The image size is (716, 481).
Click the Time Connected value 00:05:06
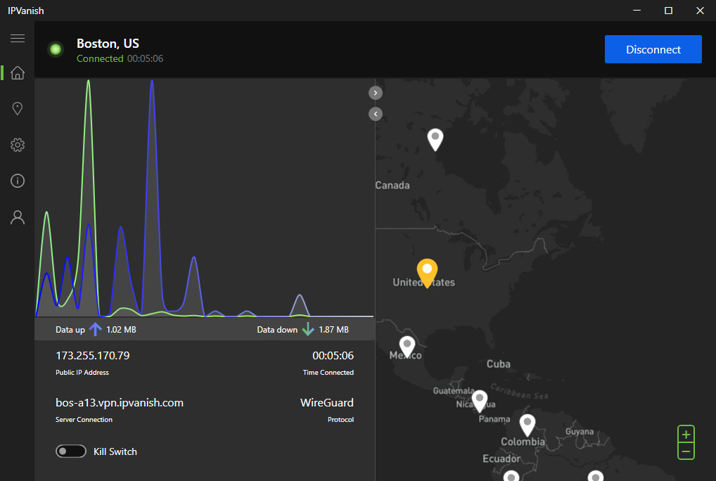coord(333,356)
